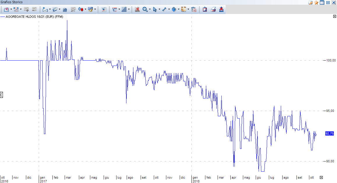This screenshot has height=183, width=337.
Task: Click the AGGREGATE HLDGS 16/21 legend label
Action: [34, 17]
